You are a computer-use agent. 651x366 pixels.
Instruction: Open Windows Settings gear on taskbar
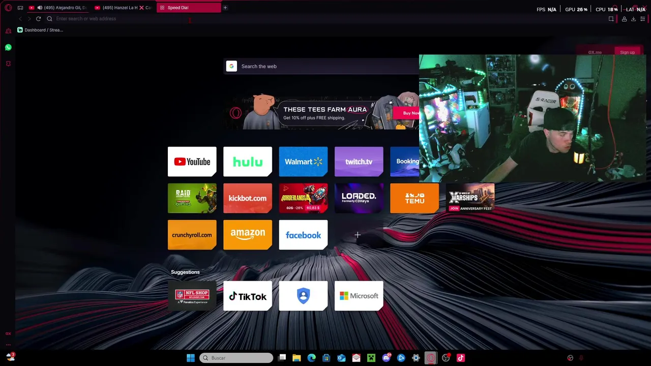pyautogui.click(x=416, y=358)
